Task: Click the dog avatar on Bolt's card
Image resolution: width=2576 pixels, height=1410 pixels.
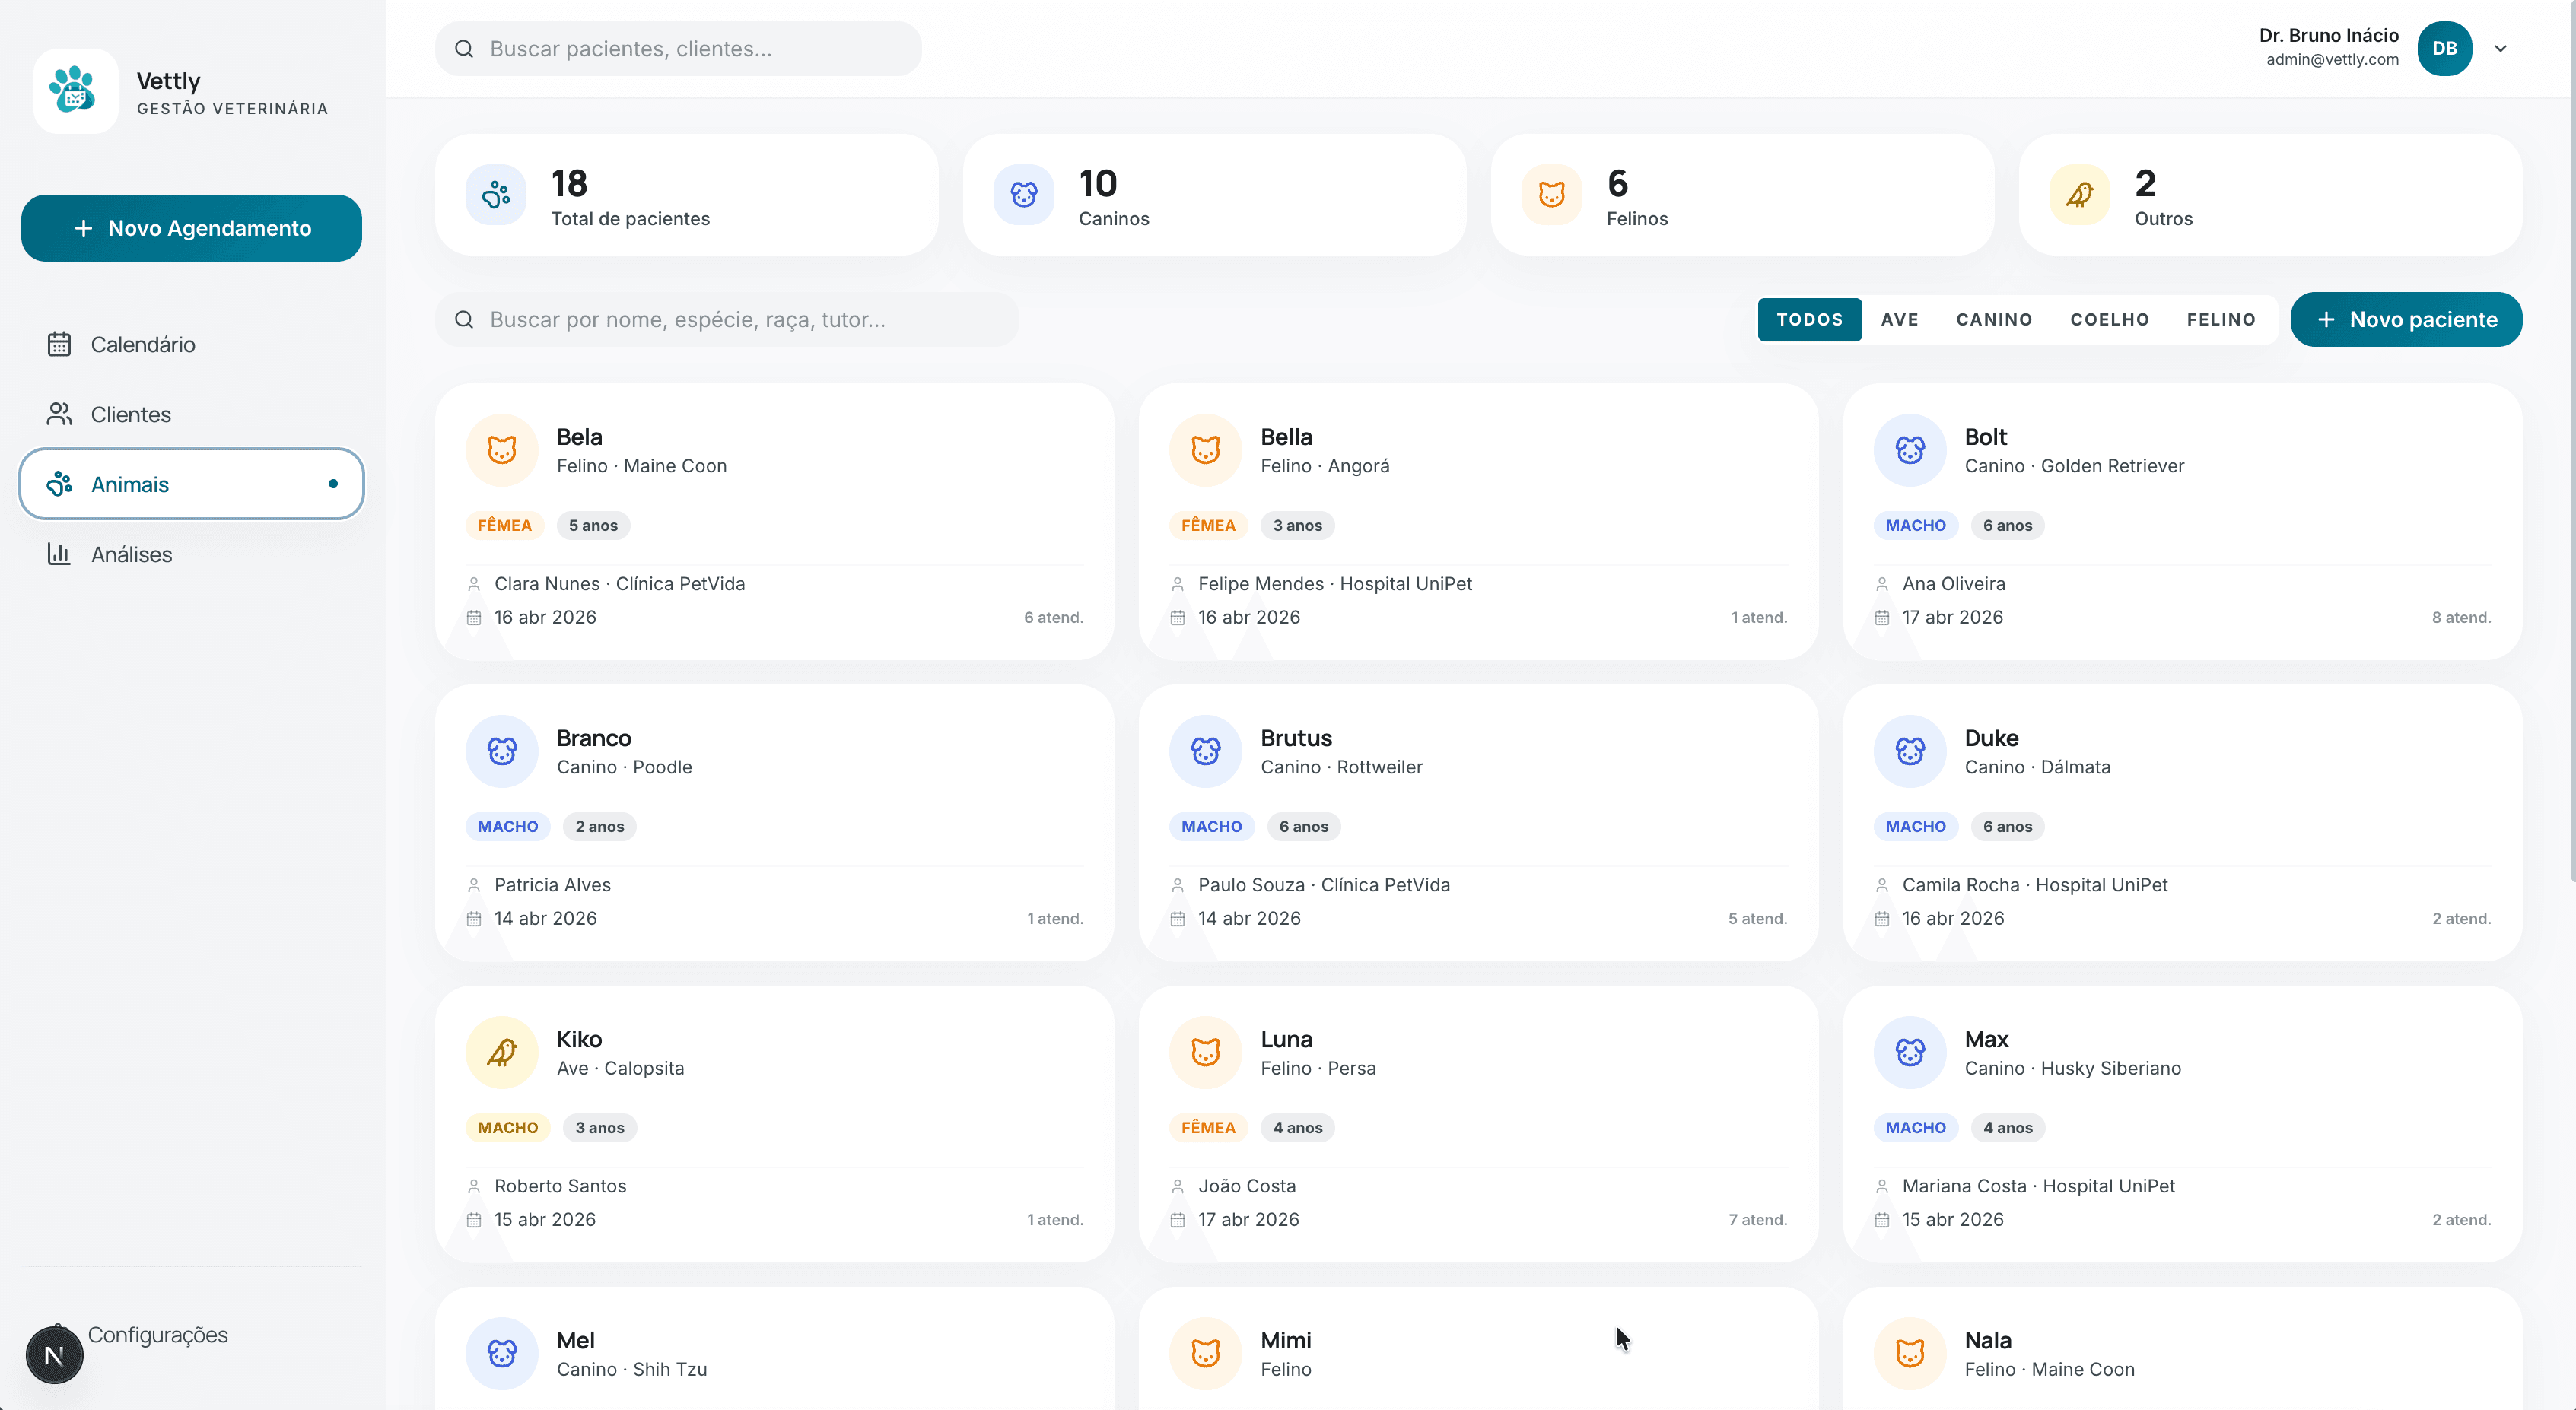Action: coord(1909,450)
